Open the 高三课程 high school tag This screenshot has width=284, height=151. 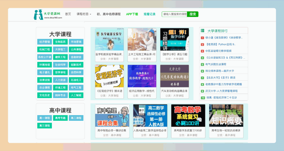(45, 125)
